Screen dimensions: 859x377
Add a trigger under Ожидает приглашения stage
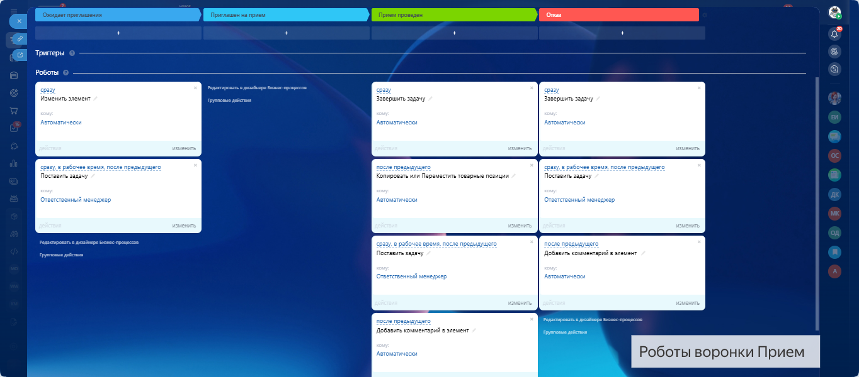pyautogui.click(x=118, y=33)
